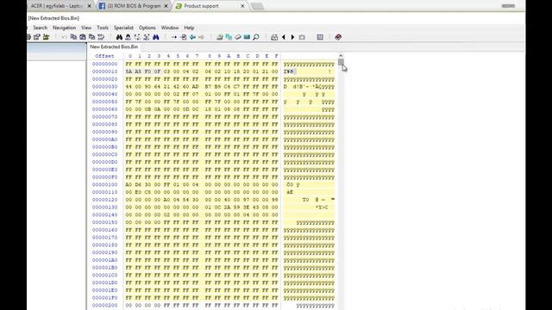The height and width of the screenshot is (310, 552).
Task: Open the Navigation menu
Action: tap(64, 28)
